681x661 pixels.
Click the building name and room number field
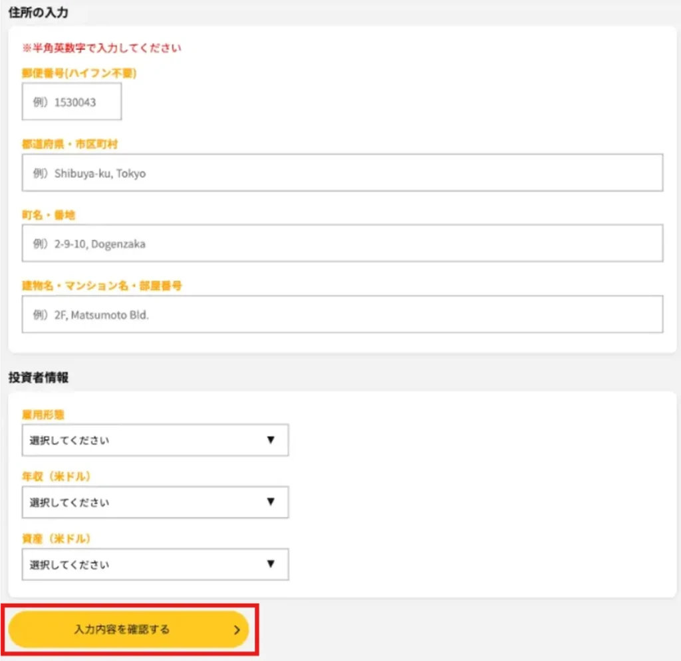point(342,314)
